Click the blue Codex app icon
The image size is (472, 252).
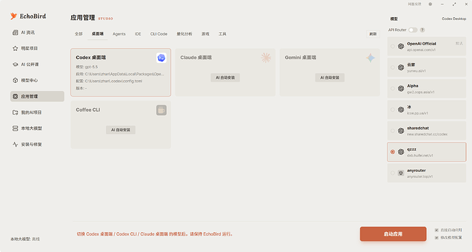(x=161, y=58)
